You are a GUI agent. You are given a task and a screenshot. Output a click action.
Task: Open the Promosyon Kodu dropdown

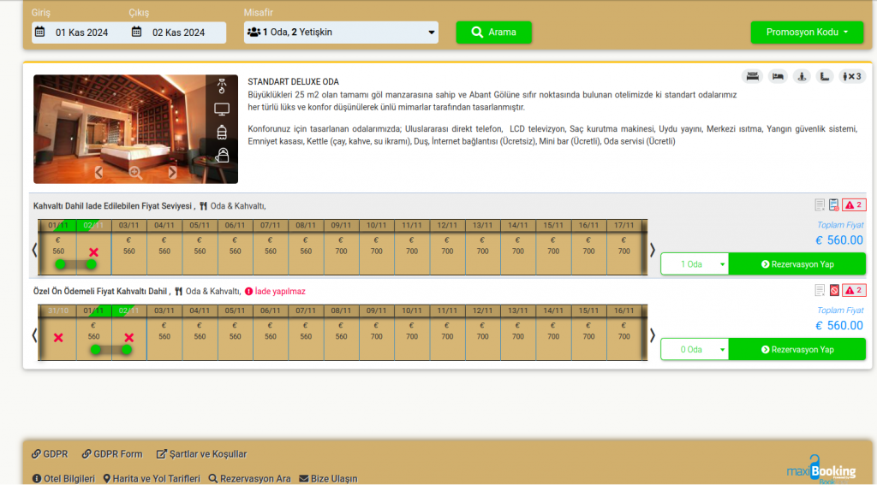(x=807, y=33)
